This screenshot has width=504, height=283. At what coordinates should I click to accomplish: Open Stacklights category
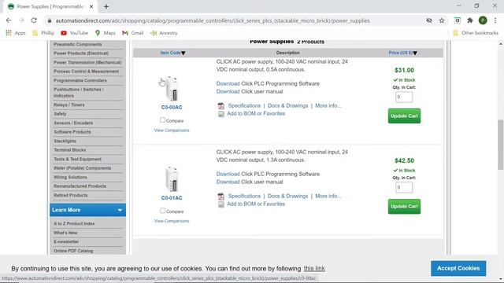(65, 141)
